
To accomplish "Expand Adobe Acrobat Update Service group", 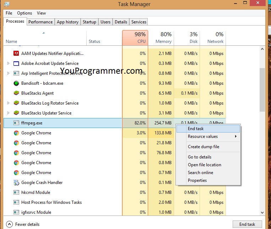I will [x=8, y=63].
